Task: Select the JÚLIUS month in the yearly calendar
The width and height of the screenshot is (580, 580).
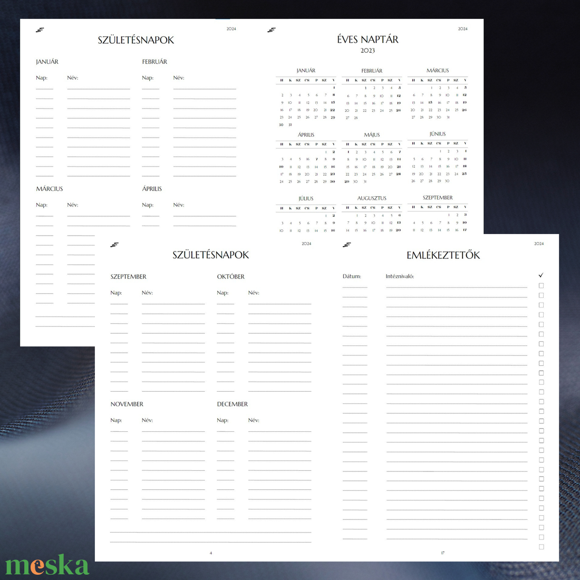Action: point(306,199)
